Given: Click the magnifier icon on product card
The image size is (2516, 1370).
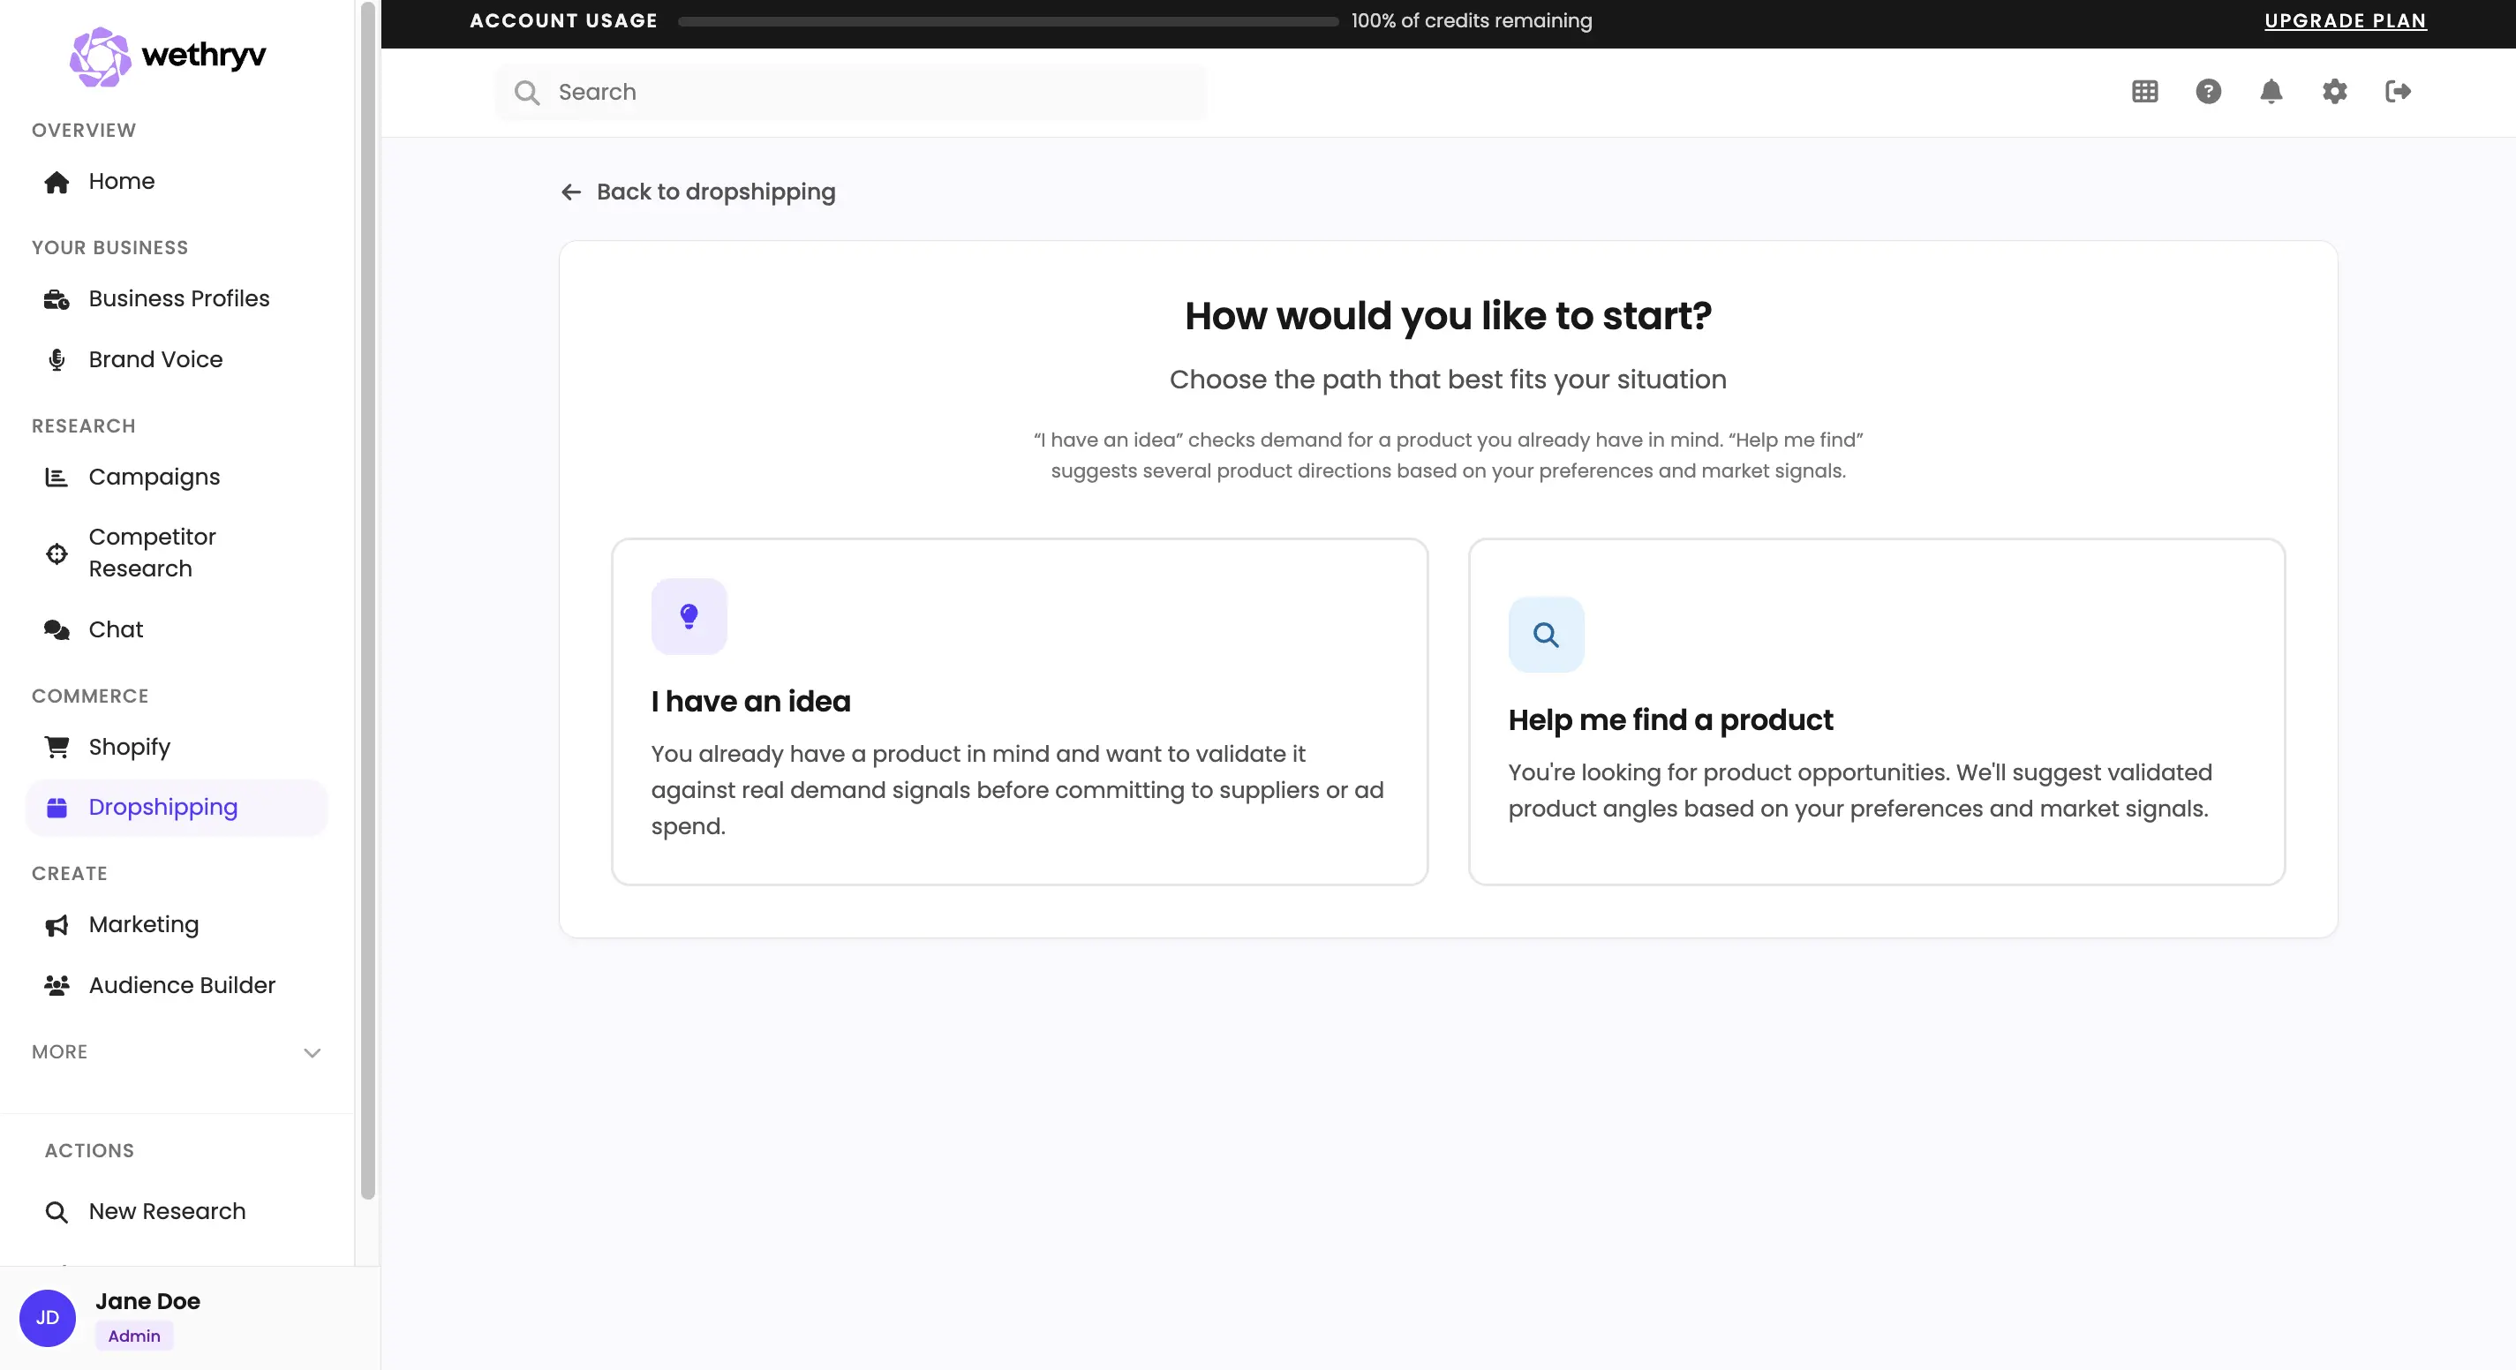Looking at the screenshot, I should [1546, 635].
